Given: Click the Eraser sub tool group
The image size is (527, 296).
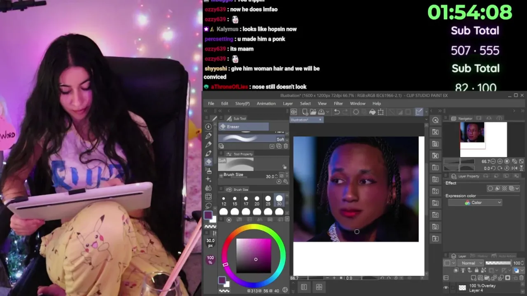Looking at the screenshot, I should pos(243,127).
